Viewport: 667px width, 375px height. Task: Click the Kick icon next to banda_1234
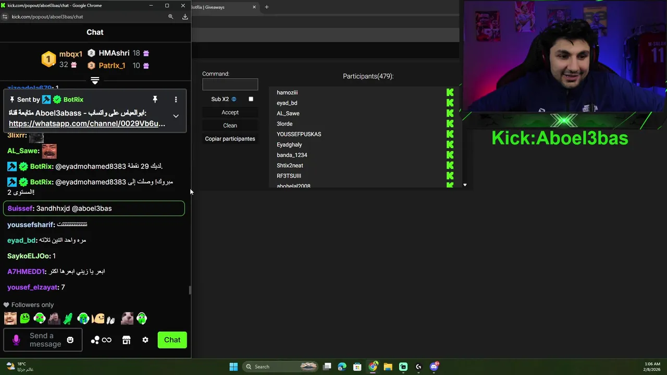(450, 155)
